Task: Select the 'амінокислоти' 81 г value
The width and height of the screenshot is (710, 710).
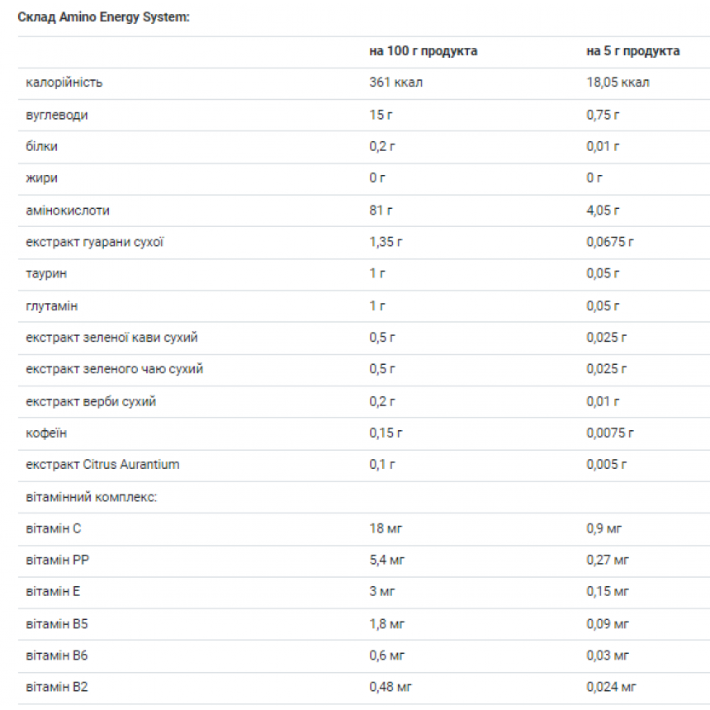Action: pyautogui.click(x=381, y=211)
